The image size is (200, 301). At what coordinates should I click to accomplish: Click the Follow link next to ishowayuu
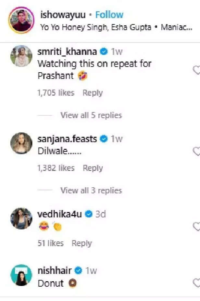pyautogui.click(x=109, y=14)
